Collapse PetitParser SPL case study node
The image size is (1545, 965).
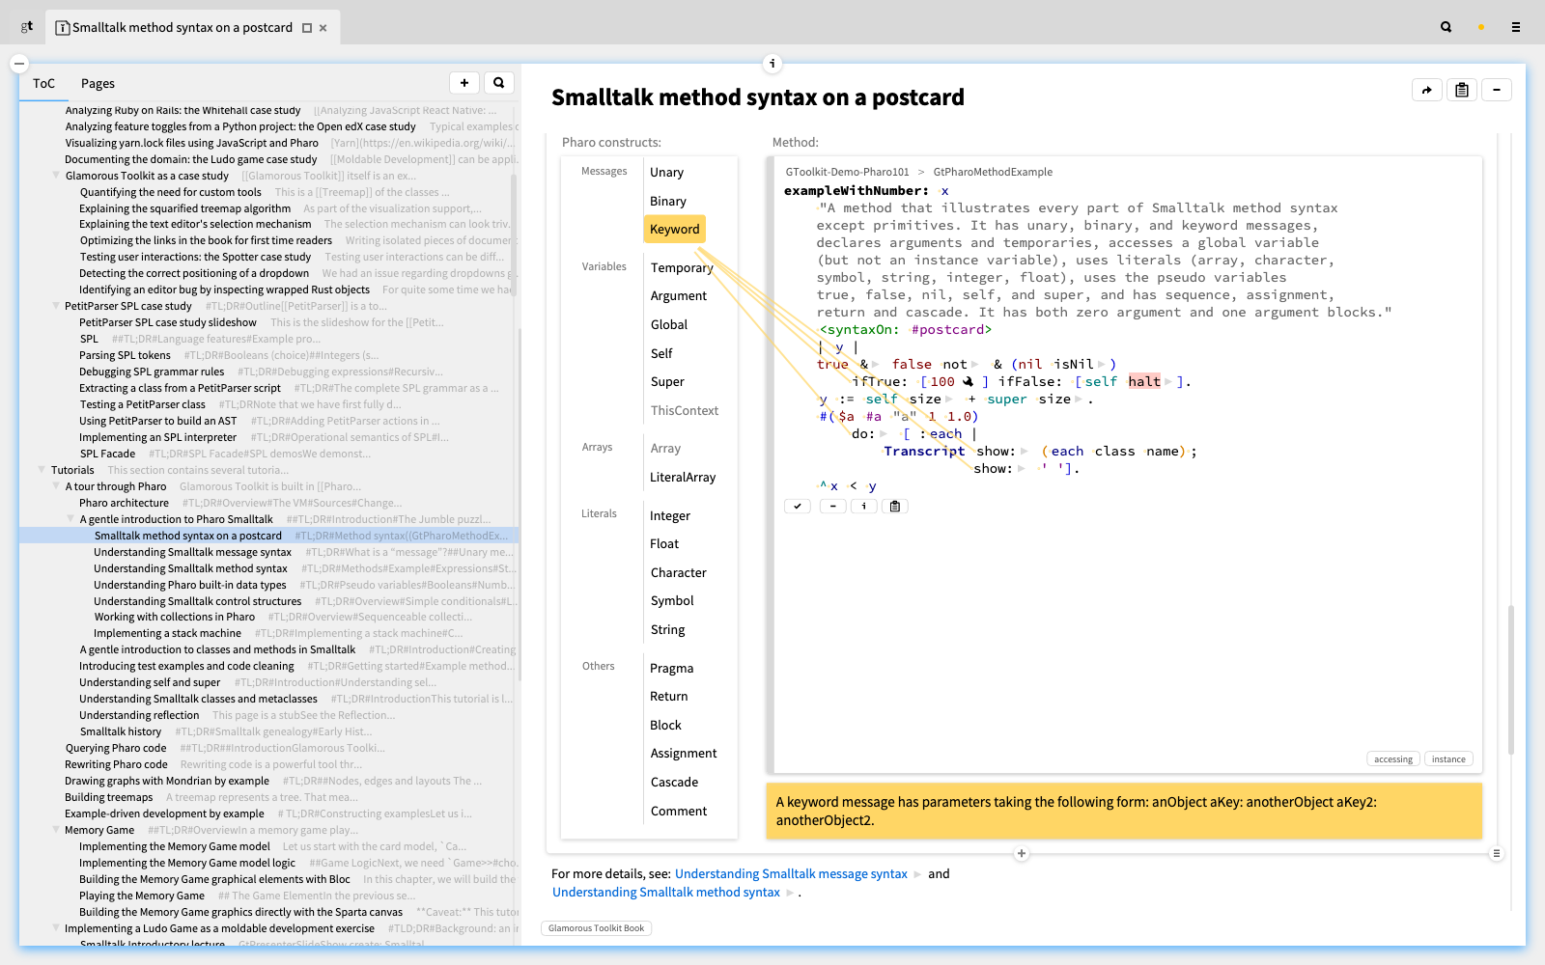tap(56, 306)
